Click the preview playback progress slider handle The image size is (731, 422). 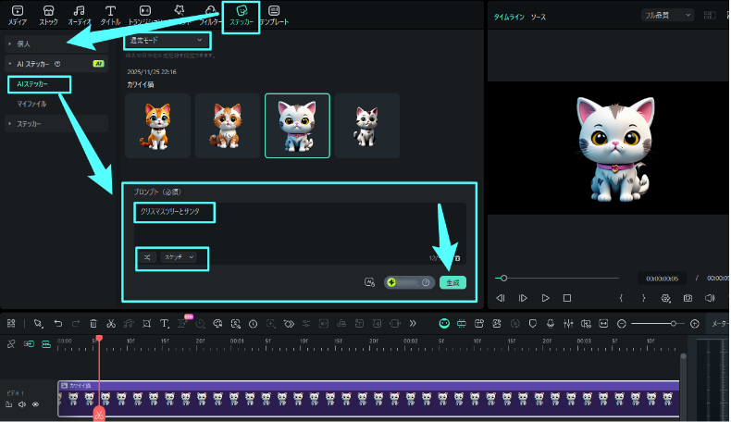pos(503,278)
